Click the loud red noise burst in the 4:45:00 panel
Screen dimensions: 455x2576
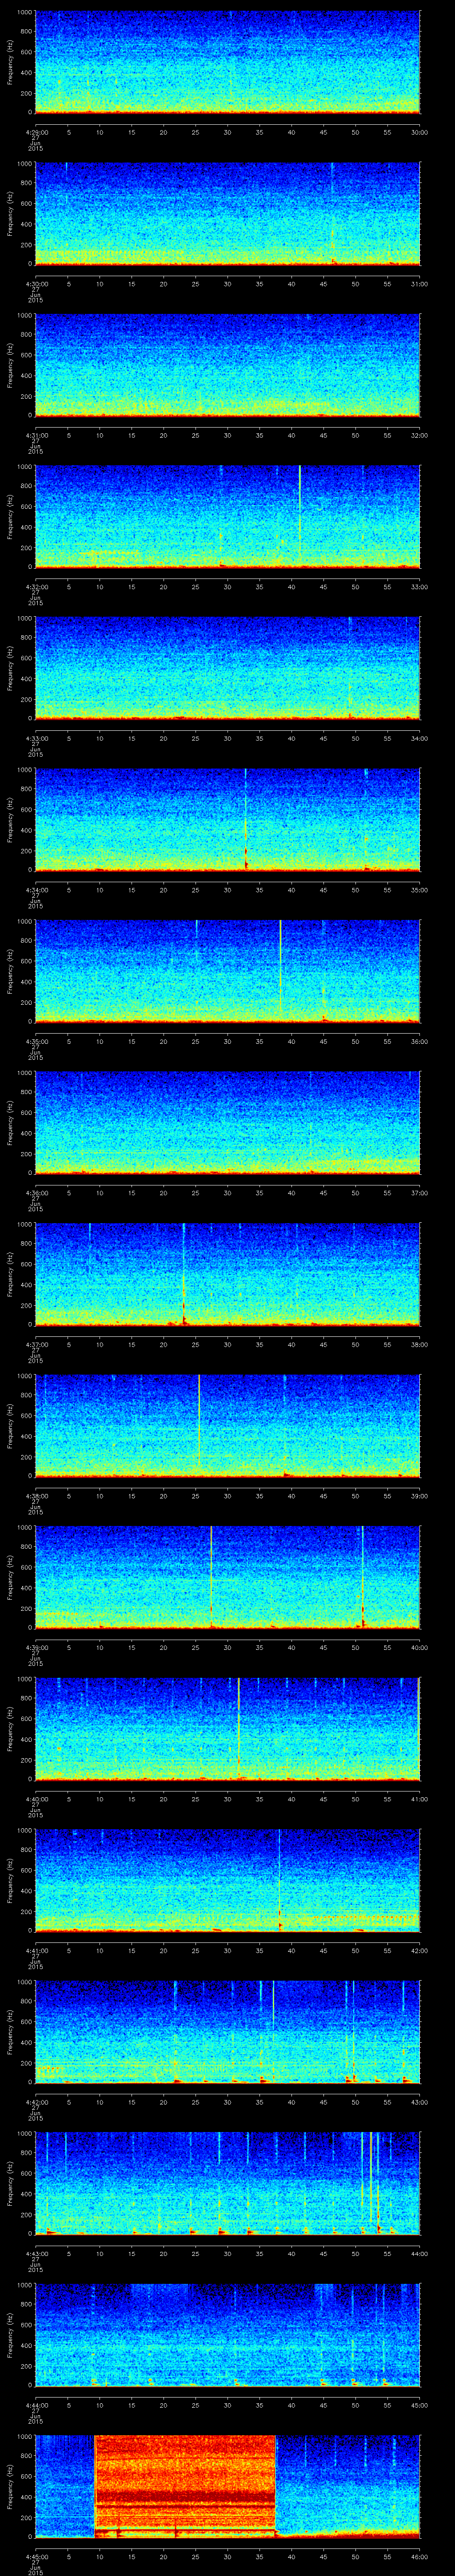(185, 2486)
